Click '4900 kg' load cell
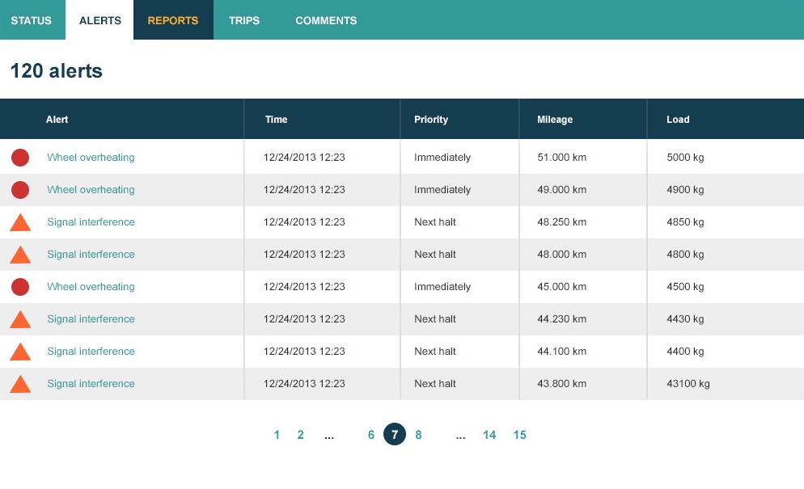804x489 pixels. 685,190
